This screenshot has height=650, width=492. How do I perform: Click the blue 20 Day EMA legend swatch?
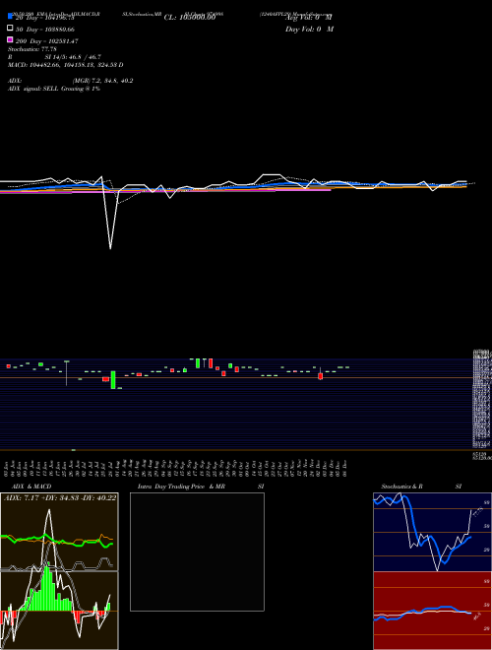(x=10, y=17)
